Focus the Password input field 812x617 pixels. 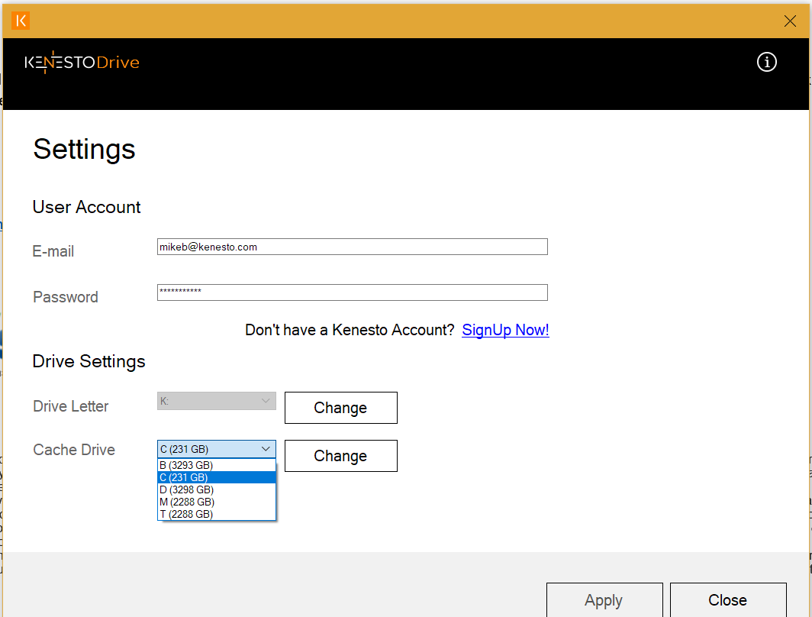point(352,292)
